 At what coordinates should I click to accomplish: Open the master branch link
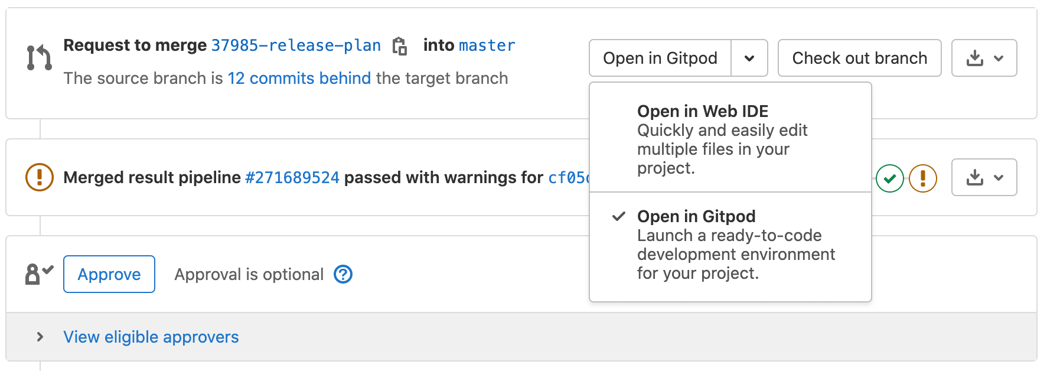(x=488, y=45)
